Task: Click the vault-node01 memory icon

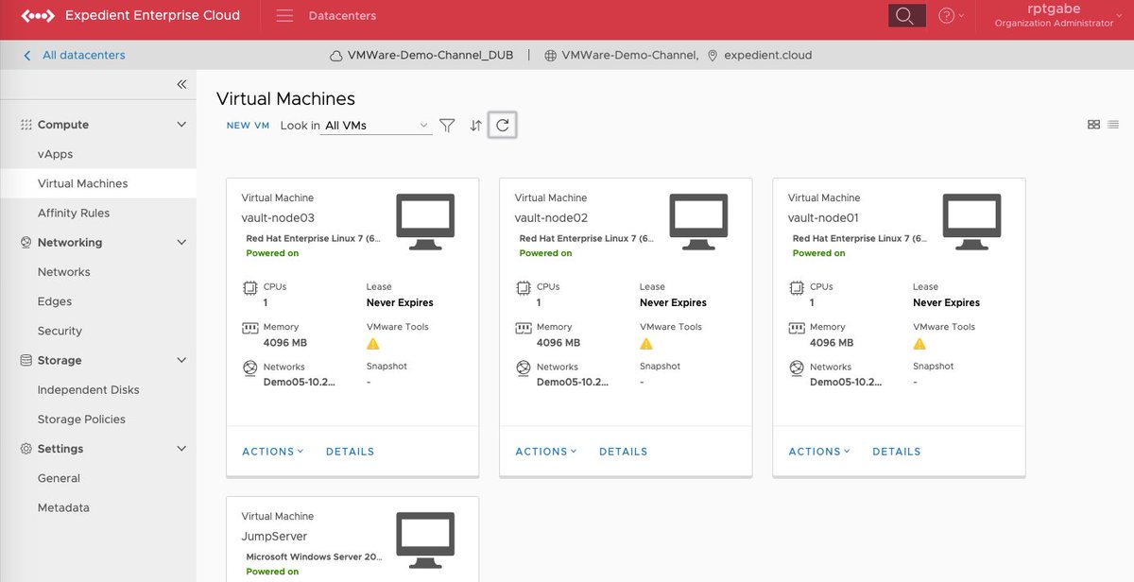Action: click(x=797, y=329)
